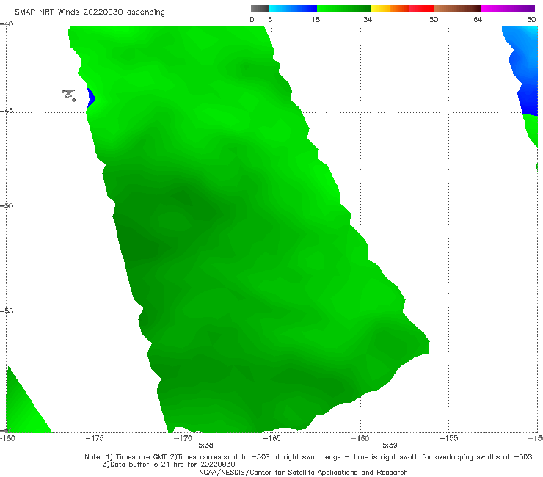Click the NOAA/NESDIS credit line
The width and height of the screenshot is (543, 477).
303,472
